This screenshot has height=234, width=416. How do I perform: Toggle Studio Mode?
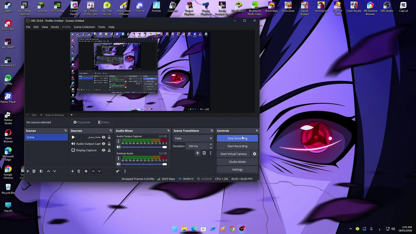coord(237,162)
